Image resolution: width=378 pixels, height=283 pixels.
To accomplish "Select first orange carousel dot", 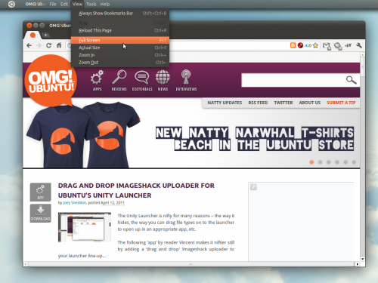I will [x=311, y=162].
